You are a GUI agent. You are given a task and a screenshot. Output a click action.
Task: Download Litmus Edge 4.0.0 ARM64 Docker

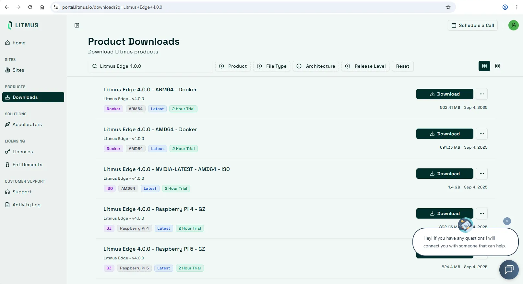point(445,94)
